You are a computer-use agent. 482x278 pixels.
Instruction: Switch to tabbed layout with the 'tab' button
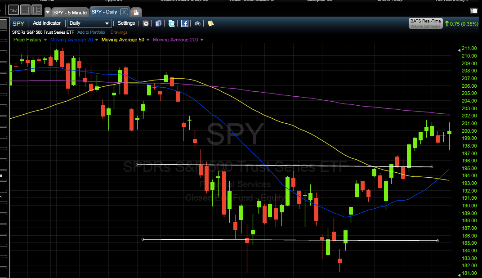coord(13,10)
